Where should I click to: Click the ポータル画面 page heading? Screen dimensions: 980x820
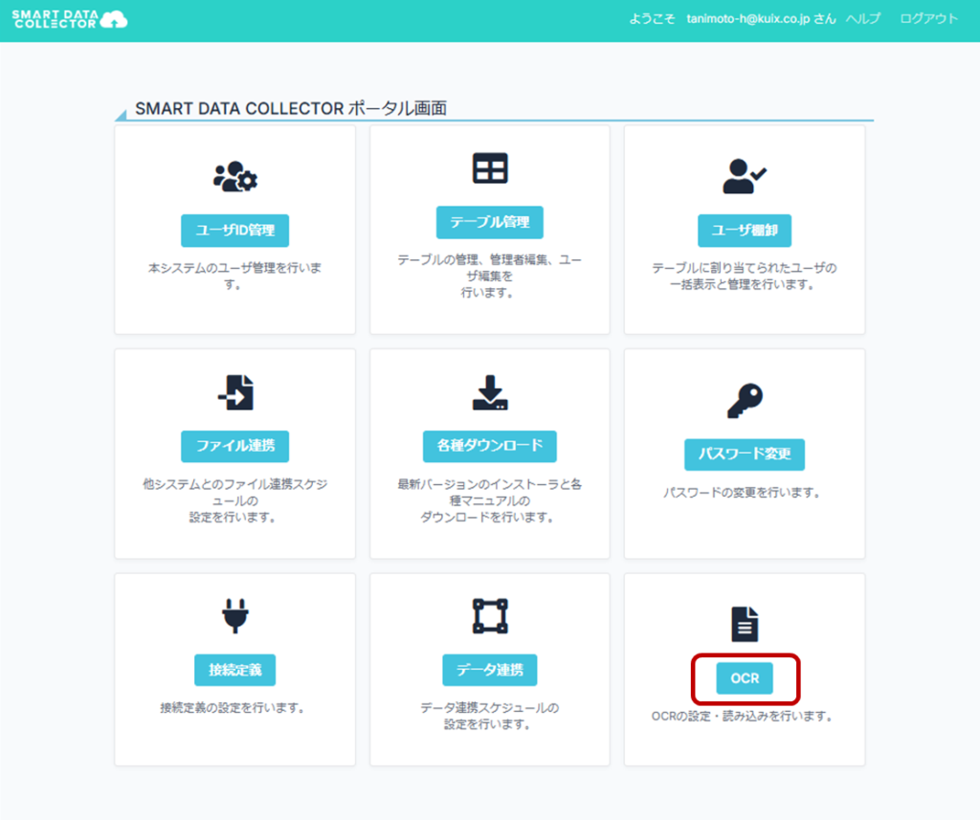click(291, 109)
